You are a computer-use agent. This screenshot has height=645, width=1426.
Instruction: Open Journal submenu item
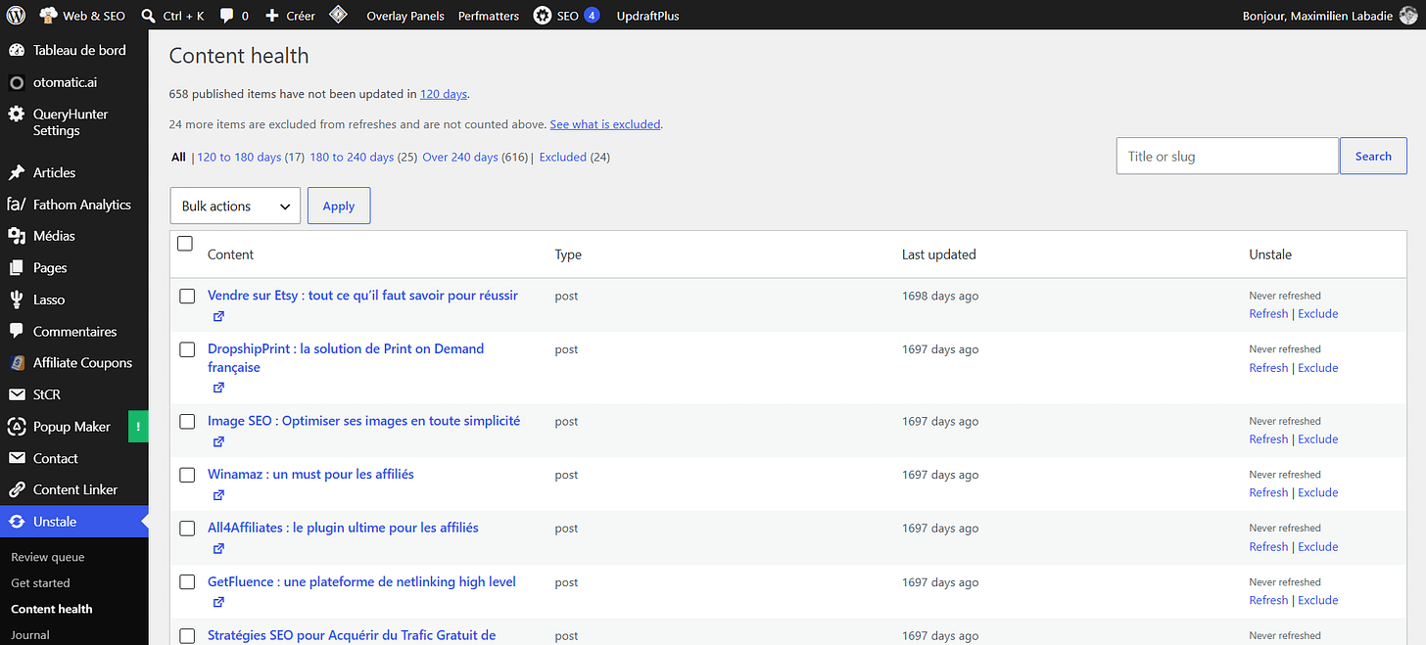(x=30, y=634)
